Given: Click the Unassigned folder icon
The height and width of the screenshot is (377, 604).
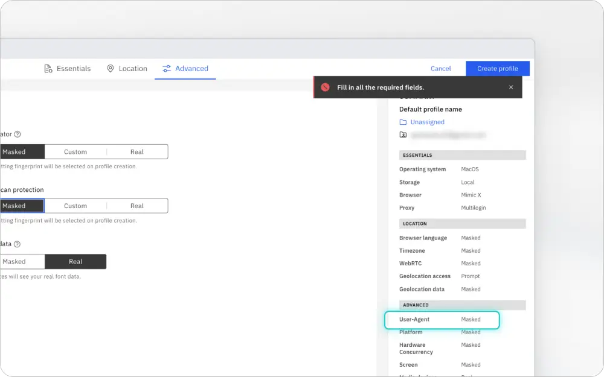Looking at the screenshot, I should tap(403, 122).
